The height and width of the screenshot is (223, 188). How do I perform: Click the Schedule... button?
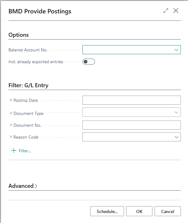[x=107, y=211]
